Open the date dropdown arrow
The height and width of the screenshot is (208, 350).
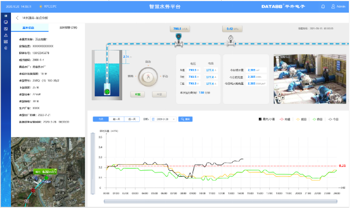click(174, 119)
